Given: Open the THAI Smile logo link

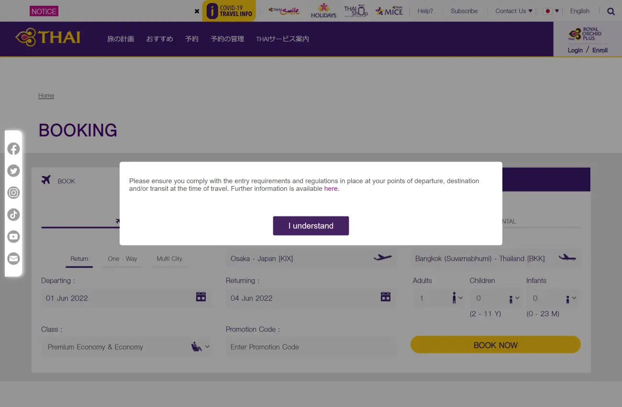Looking at the screenshot, I should pos(284,11).
